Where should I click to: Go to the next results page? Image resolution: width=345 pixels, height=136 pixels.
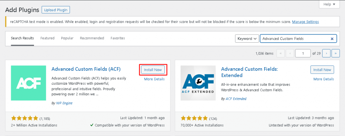(326, 53)
